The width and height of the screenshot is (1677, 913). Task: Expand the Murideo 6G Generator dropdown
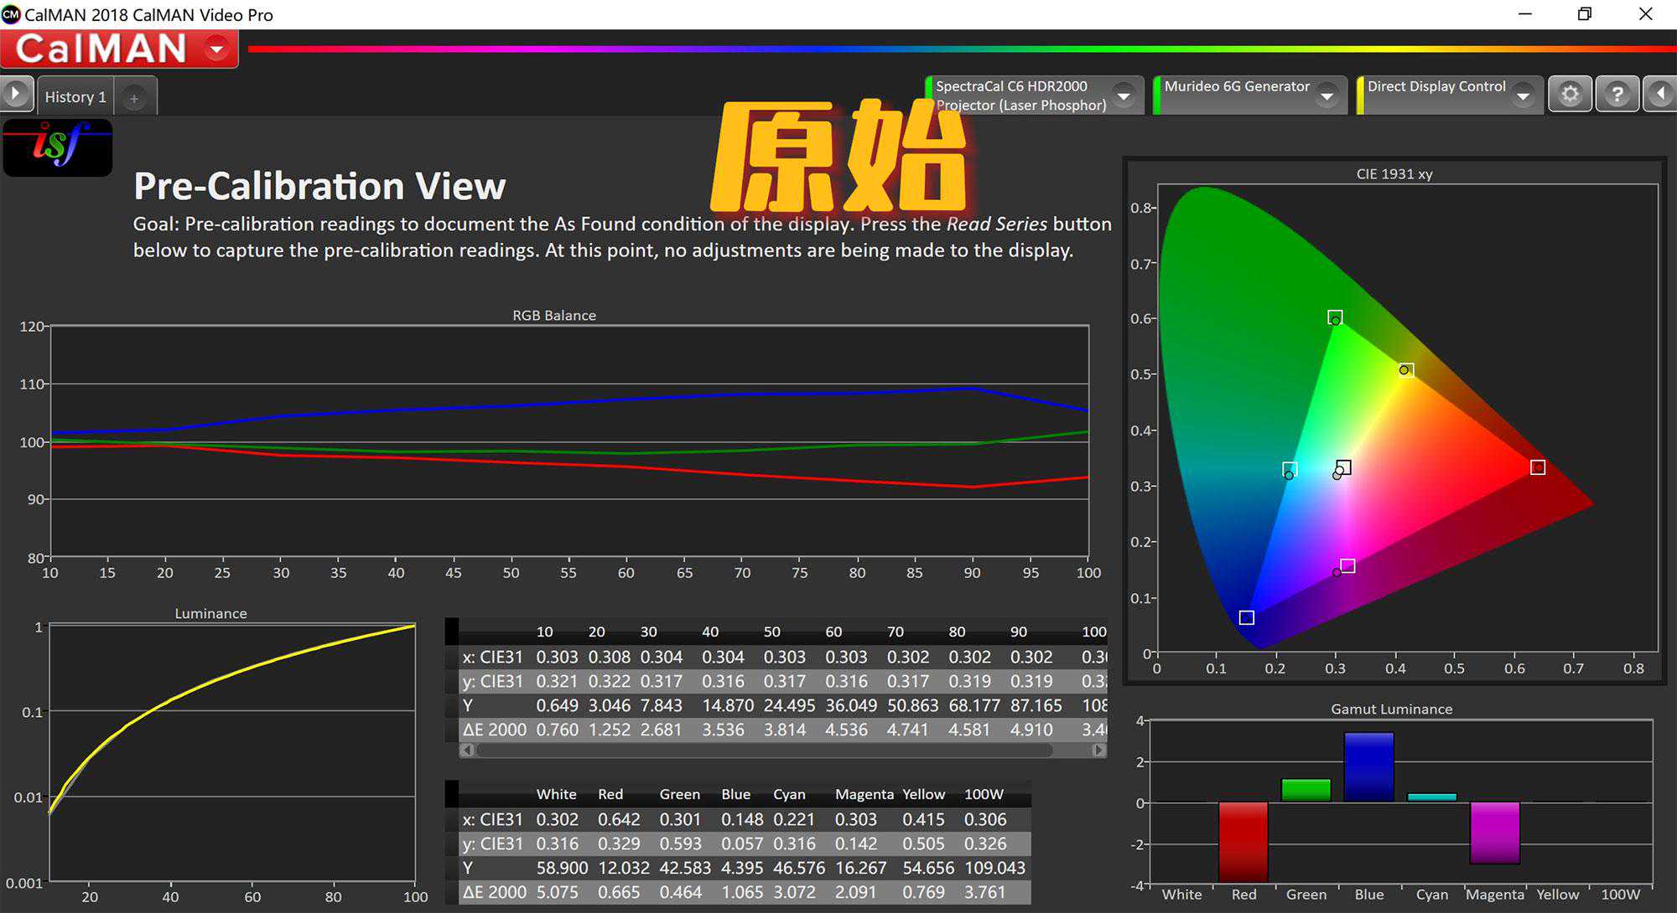point(1327,95)
